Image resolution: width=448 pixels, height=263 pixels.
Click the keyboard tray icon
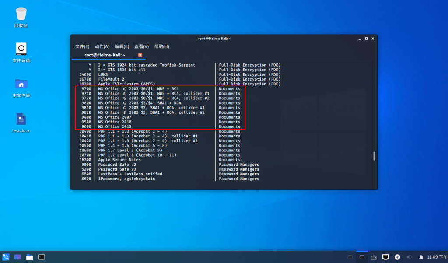pos(374,257)
